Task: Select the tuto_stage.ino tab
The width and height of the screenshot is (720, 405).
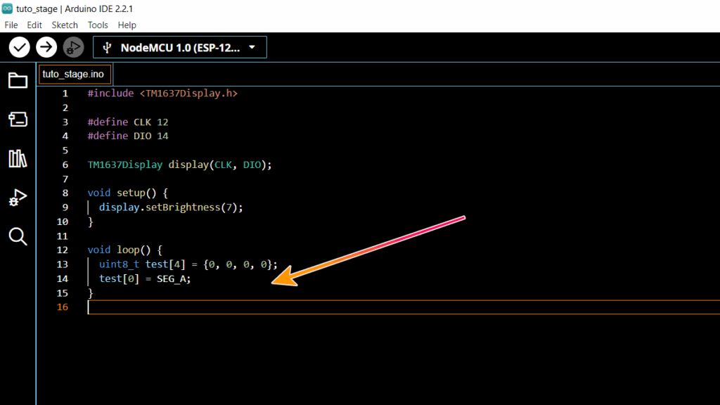Action: point(73,75)
